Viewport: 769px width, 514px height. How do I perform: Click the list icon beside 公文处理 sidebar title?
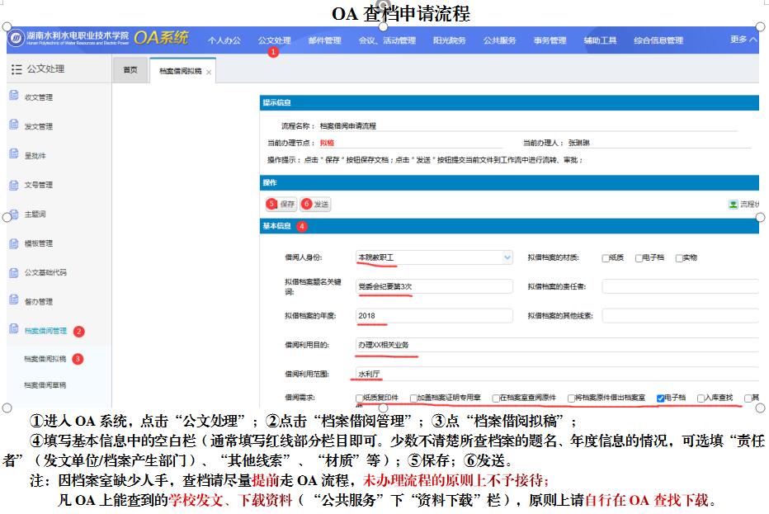tap(17, 69)
